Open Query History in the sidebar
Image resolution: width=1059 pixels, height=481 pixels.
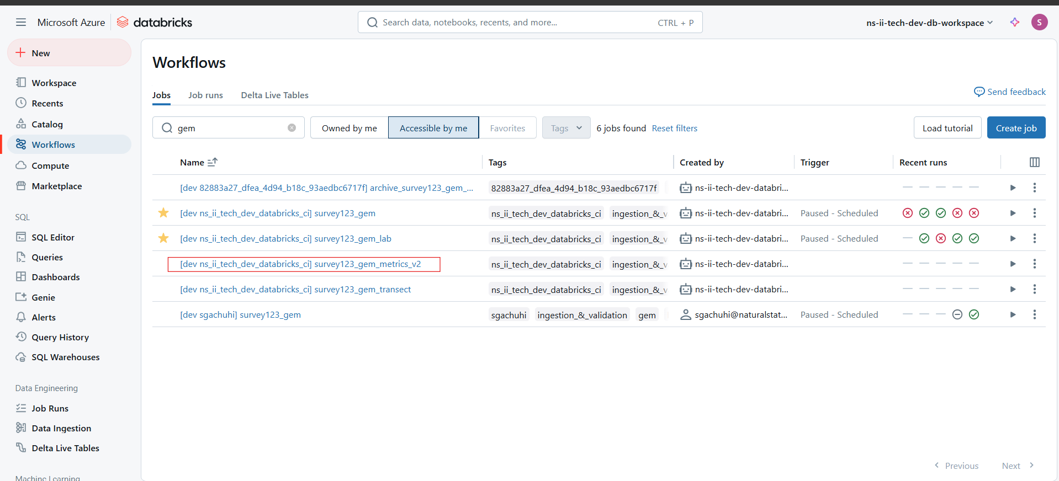(x=69, y=337)
